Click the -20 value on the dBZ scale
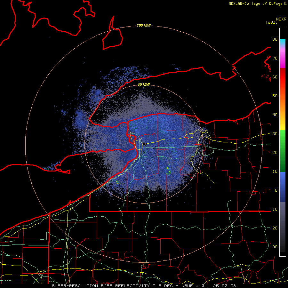288x288 pixels. (274, 228)
